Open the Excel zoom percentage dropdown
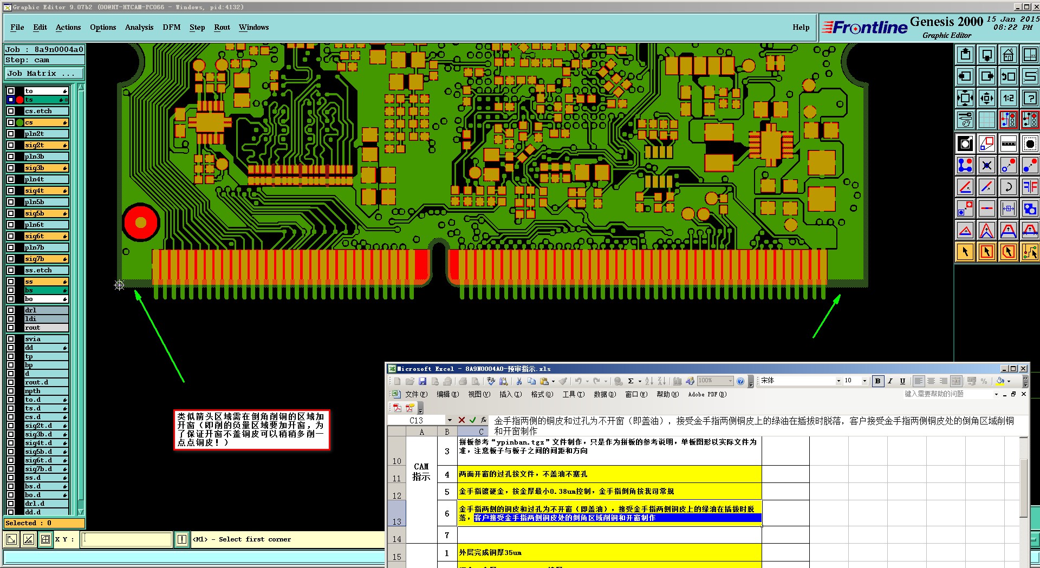The image size is (1040, 568). [730, 381]
